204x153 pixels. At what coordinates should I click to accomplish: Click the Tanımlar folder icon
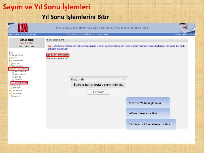pyautogui.click(x=11, y=58)
